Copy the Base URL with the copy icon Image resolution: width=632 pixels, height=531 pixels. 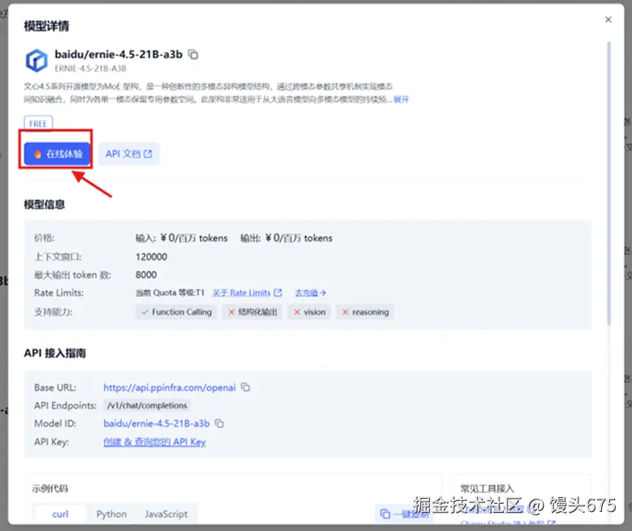click(245, 387)
